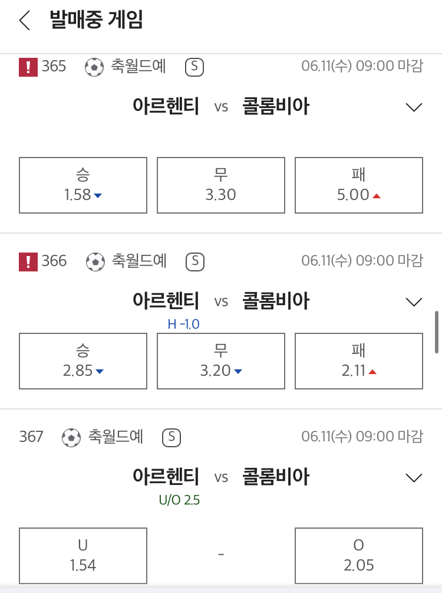The image size is (442, 593).
Task: Select 패 at 5.00 odds
Action: click(359, 185)
